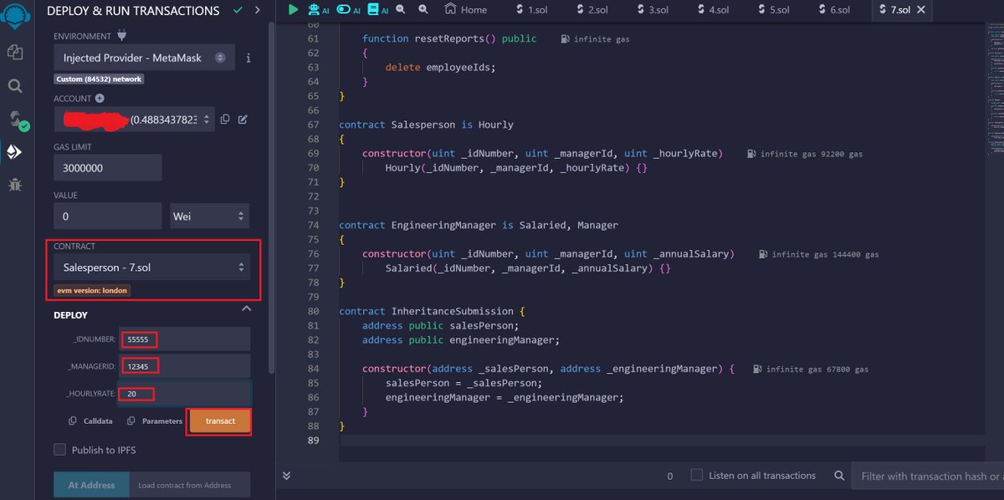Open the Deploy & Run Ethereum icon
Screen dimensions: 1004x500
[x=15, y=152]
